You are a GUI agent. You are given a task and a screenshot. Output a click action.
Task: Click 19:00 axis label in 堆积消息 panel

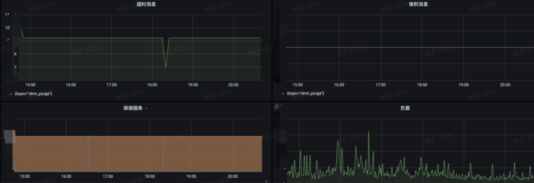pos(463,85)
